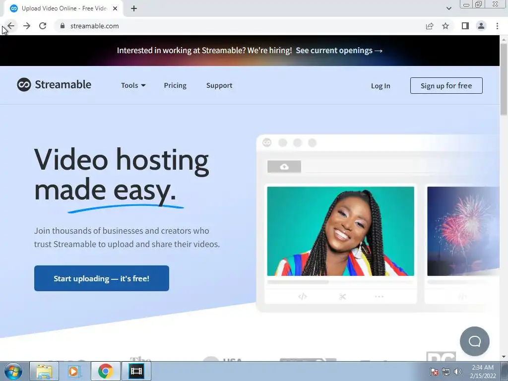
Task: Click Start uploading — it's free! button
Action: tap(102, 278)
